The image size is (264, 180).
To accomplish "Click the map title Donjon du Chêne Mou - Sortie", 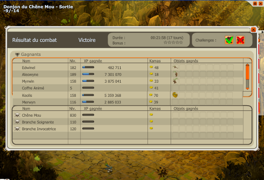I will tap(38, 7).
